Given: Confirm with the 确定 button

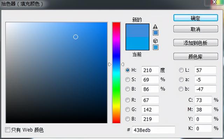Looking at the screenshot, I should (196, 18).
